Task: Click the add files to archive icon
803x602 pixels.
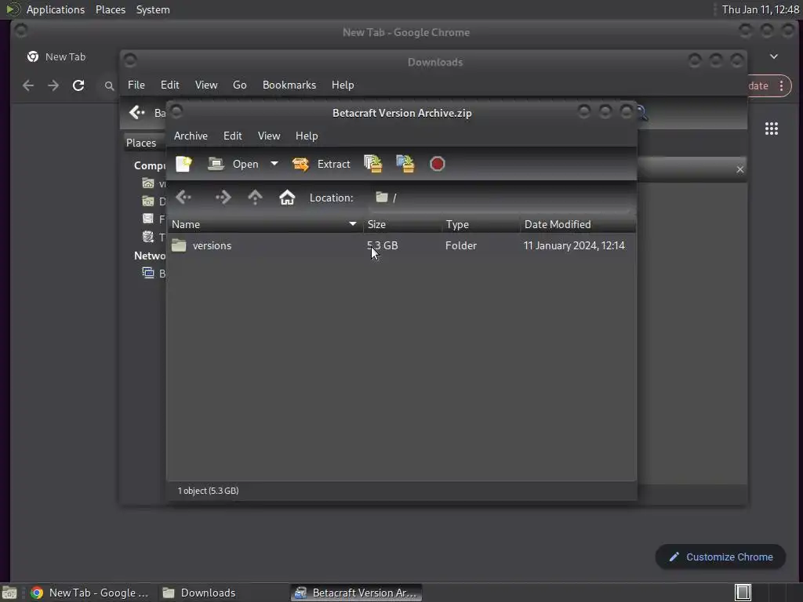Action: pos(373,164)
